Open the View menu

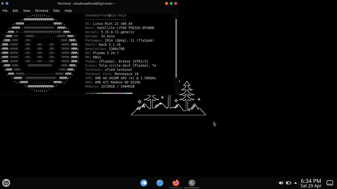(x=27, y=10)
